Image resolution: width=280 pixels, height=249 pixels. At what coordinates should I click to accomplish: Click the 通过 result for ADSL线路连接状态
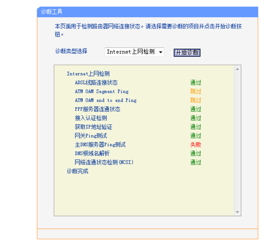coord(196,82)
